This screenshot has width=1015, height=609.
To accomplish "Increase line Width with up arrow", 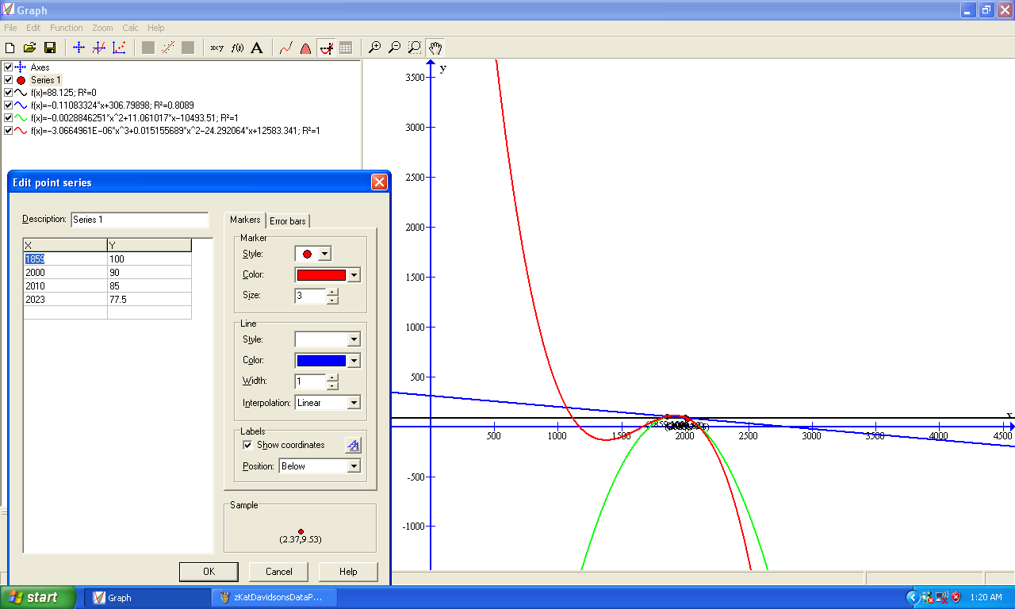I will click(x=332, y=377).
